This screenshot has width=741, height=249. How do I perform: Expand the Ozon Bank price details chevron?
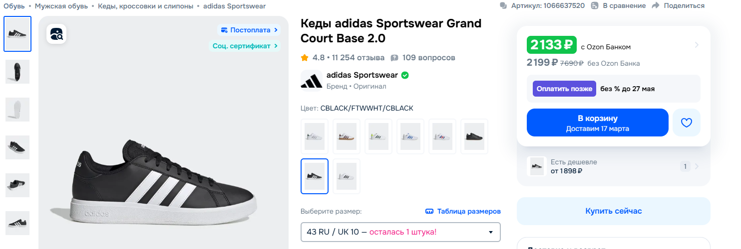tap(697, 45)
